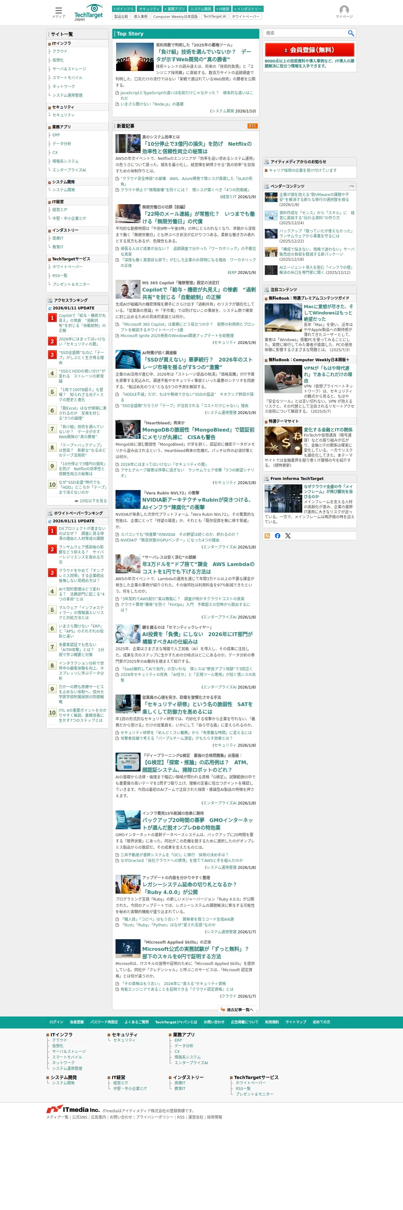Open エンタープライズAI in the sidebar
Screen dimensions: 403x1210
[69, 170]
